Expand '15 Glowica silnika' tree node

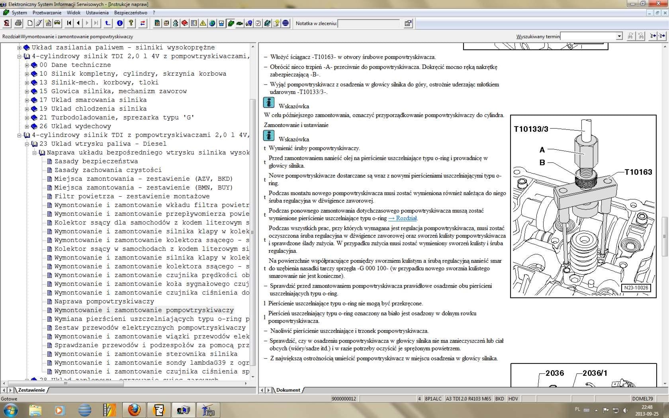click(x=27, y=91)
